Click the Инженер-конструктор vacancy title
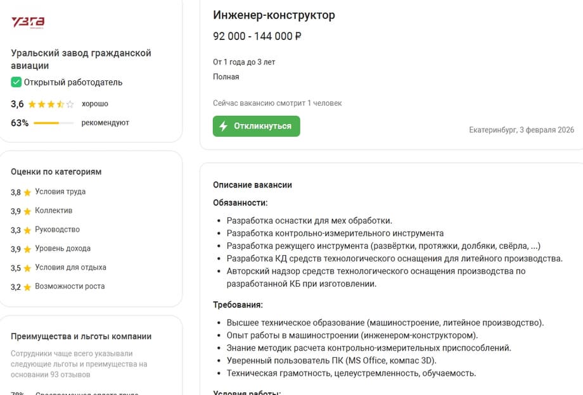Viewport: 583px width, 395px height. click(274, 15)
